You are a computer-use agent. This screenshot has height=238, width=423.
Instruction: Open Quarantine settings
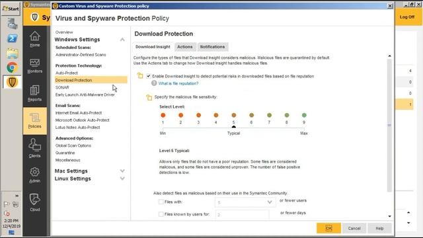(x=65, y=153)
